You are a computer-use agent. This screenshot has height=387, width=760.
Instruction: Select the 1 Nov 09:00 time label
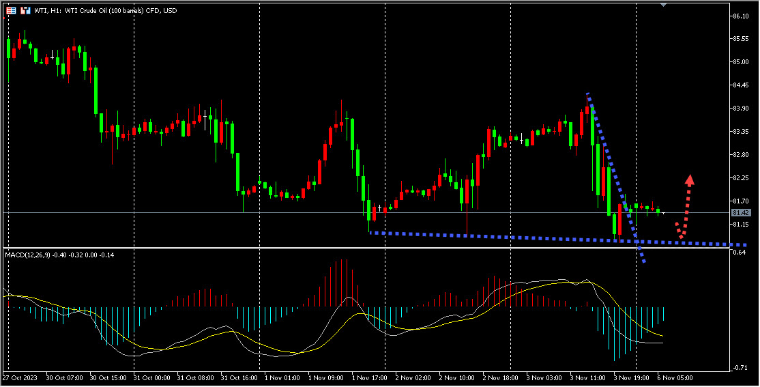click(x=326, y=378)
